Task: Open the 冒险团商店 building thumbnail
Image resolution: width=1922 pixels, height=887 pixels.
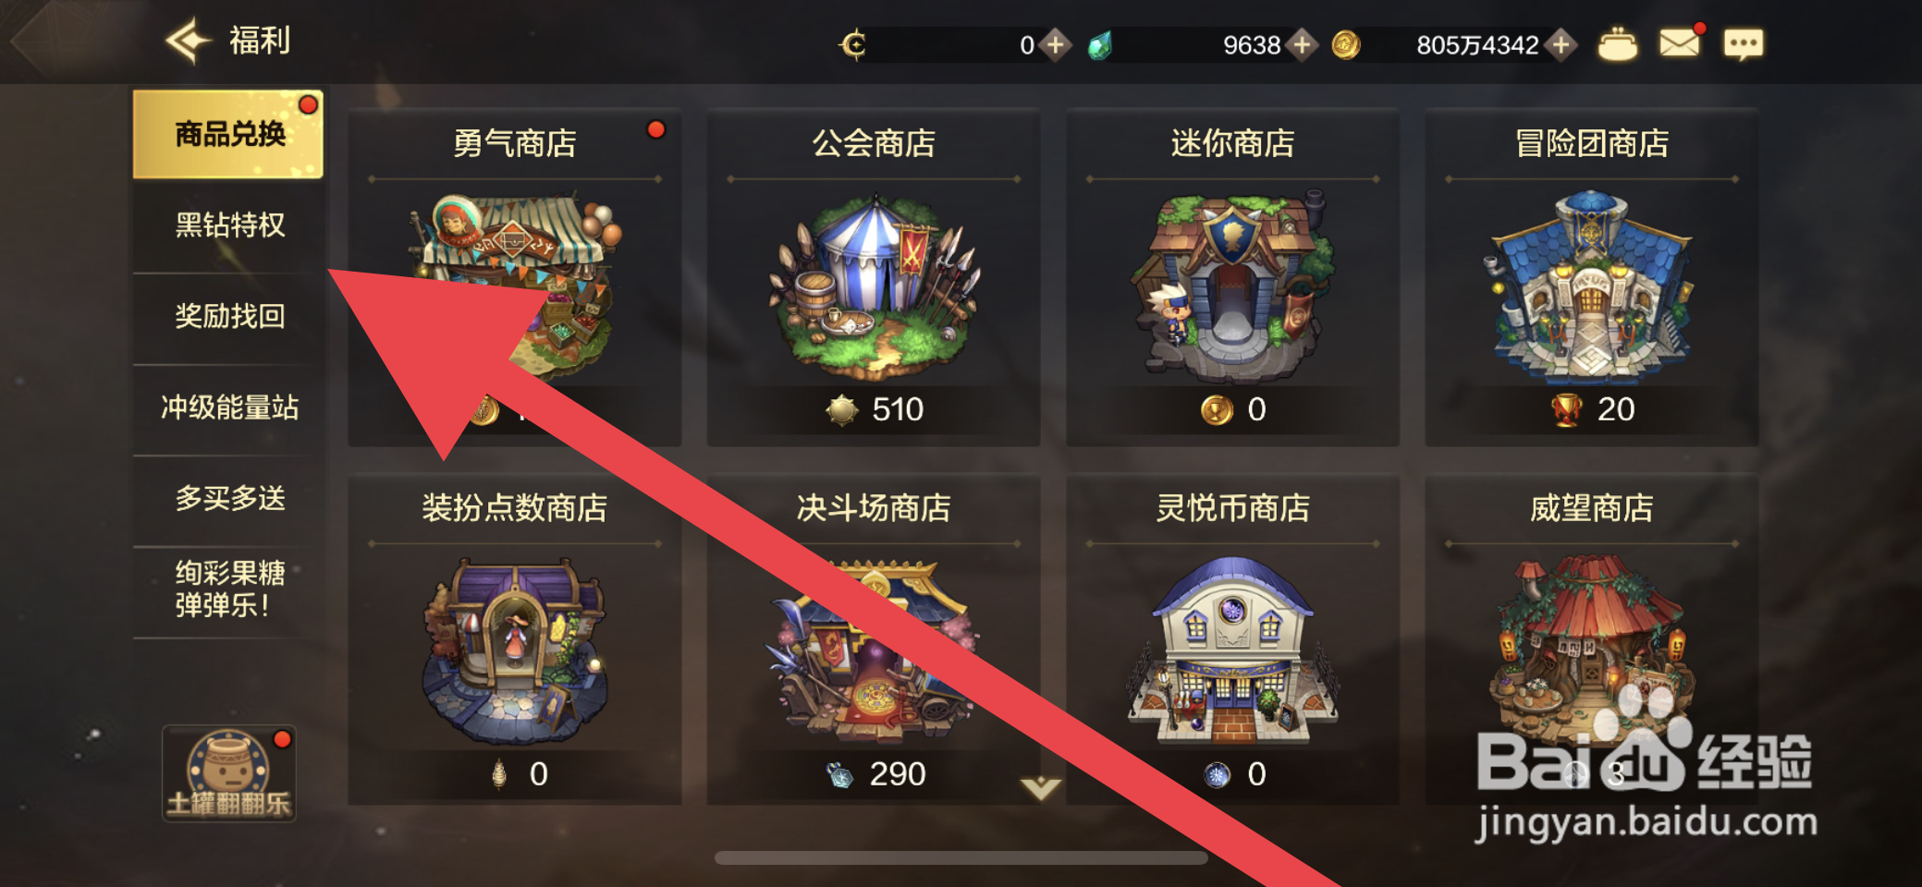Action: click(x=1591, y=285)
